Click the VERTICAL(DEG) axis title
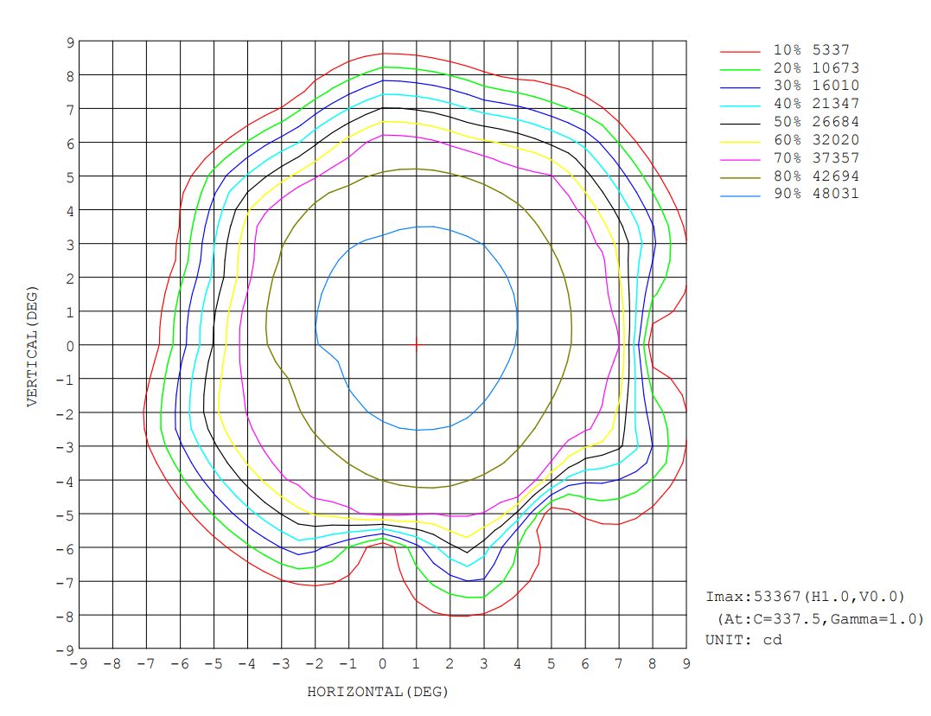931x716 pixels. [x=33, y=345]
